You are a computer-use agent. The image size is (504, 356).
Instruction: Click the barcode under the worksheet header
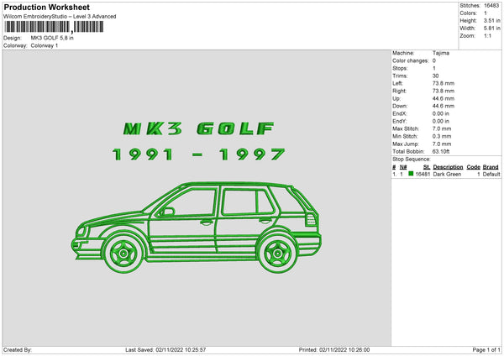pyautogui.click(x=54, y=27)
